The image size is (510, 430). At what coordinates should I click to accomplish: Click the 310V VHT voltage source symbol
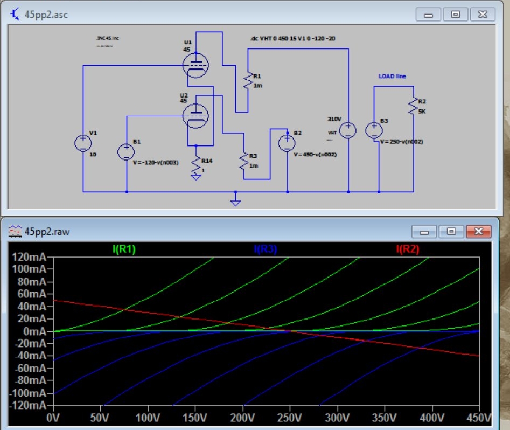[348, 130]
